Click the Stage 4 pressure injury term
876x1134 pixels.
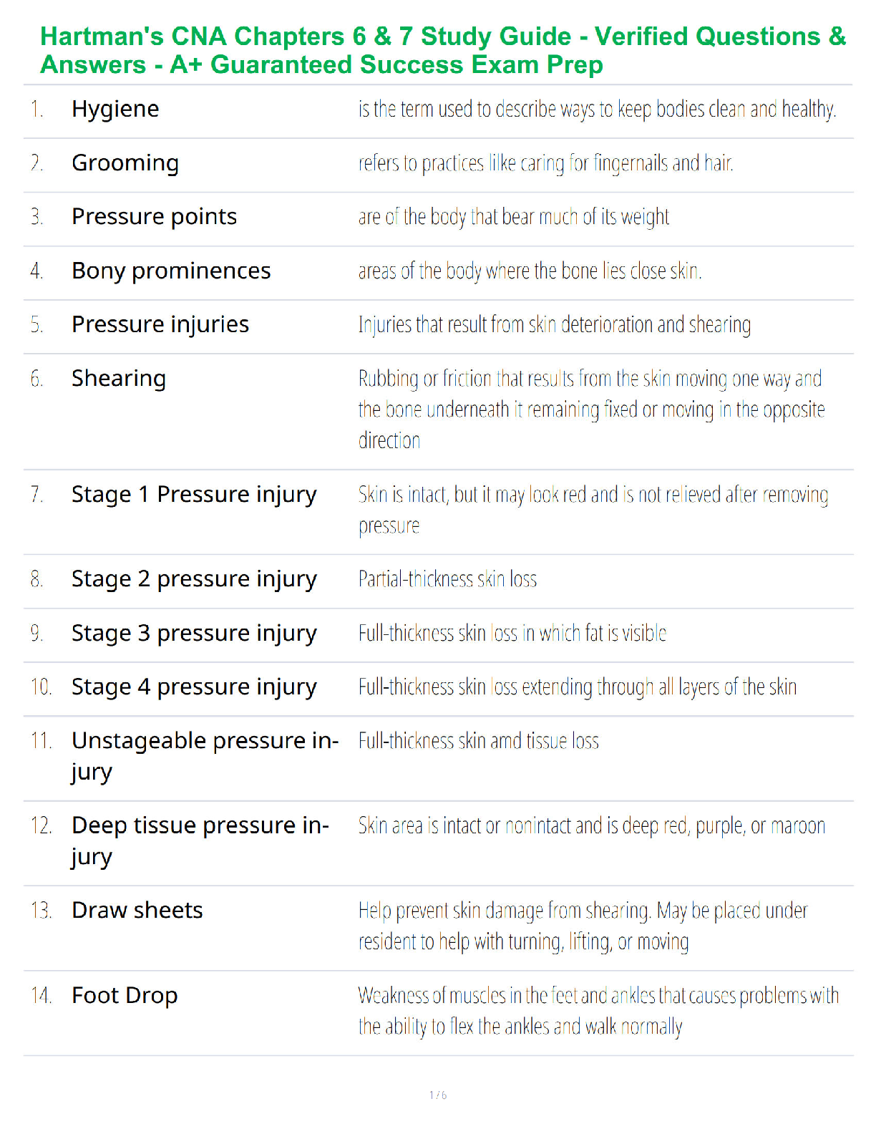pos(194,687)
